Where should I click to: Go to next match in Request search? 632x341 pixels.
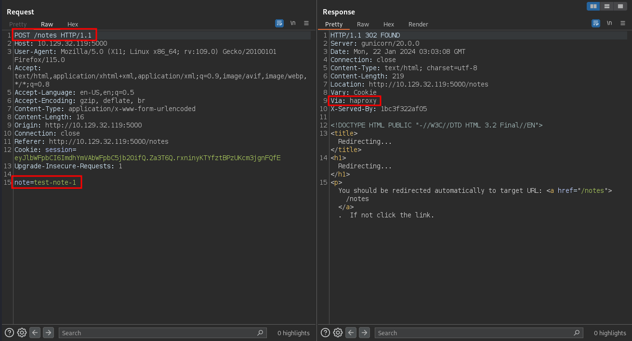(48, 332)
